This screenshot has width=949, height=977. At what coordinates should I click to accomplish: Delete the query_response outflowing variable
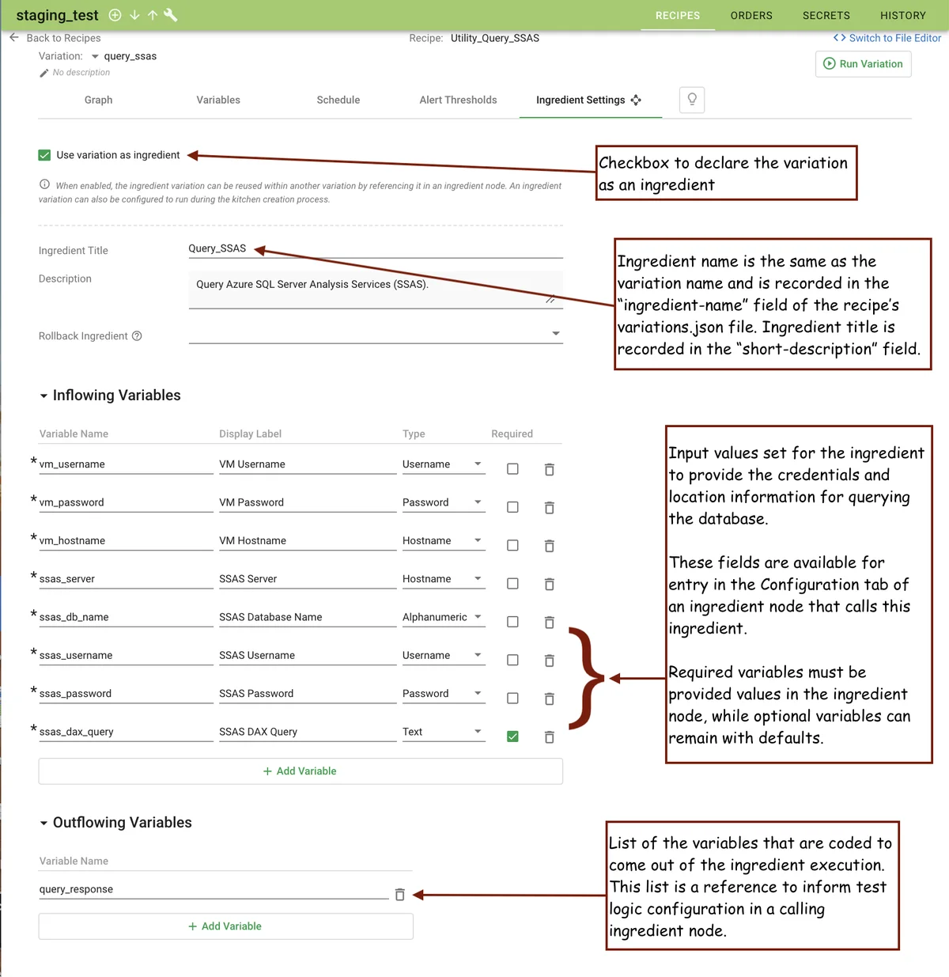coord(399,895)
